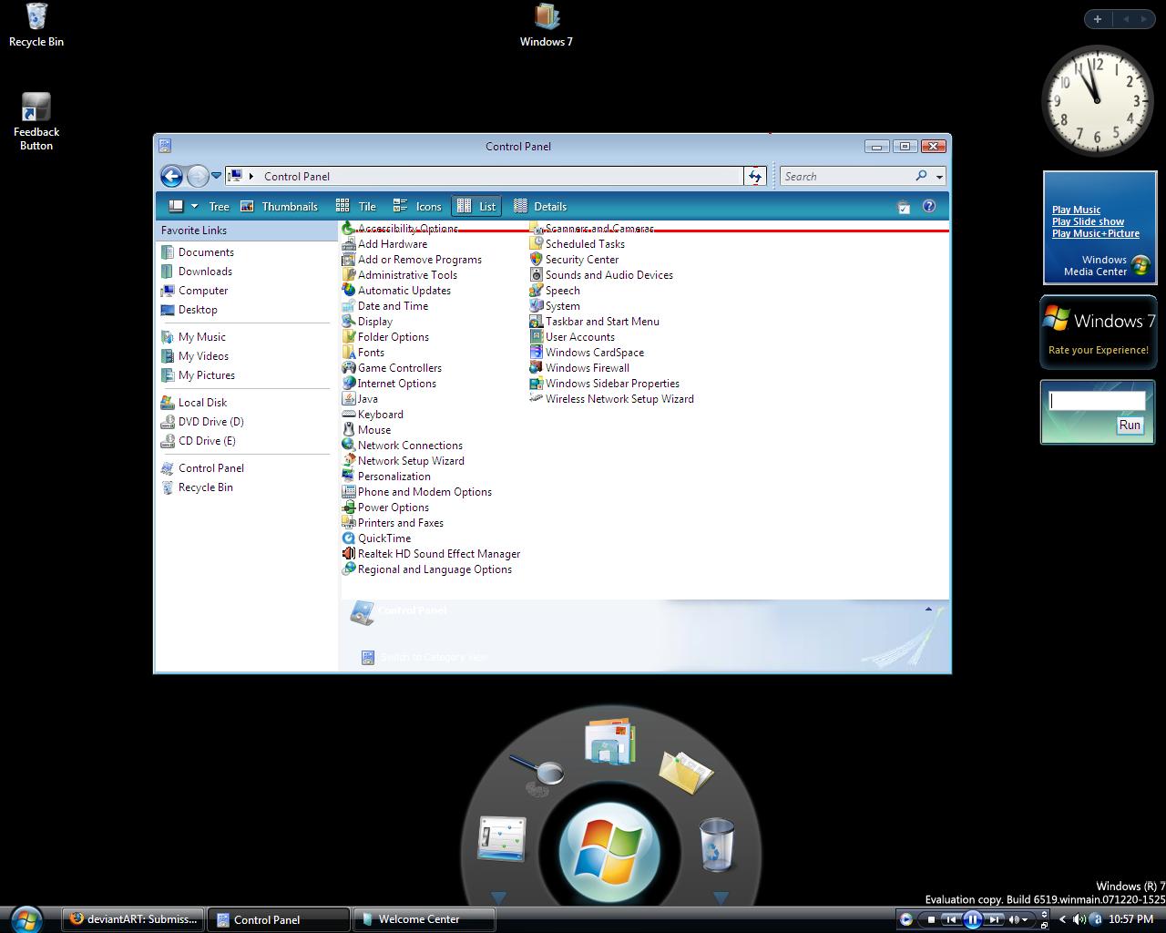Expand address bar breadcrumb arrow before Control Panel
Image resolution: width=1166 pixels, height=933 pixels.
[251, 177]
